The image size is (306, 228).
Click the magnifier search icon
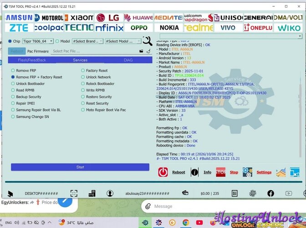pyautogui.click(x=148, y=41)
